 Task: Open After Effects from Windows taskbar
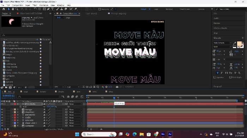[170, 134]
